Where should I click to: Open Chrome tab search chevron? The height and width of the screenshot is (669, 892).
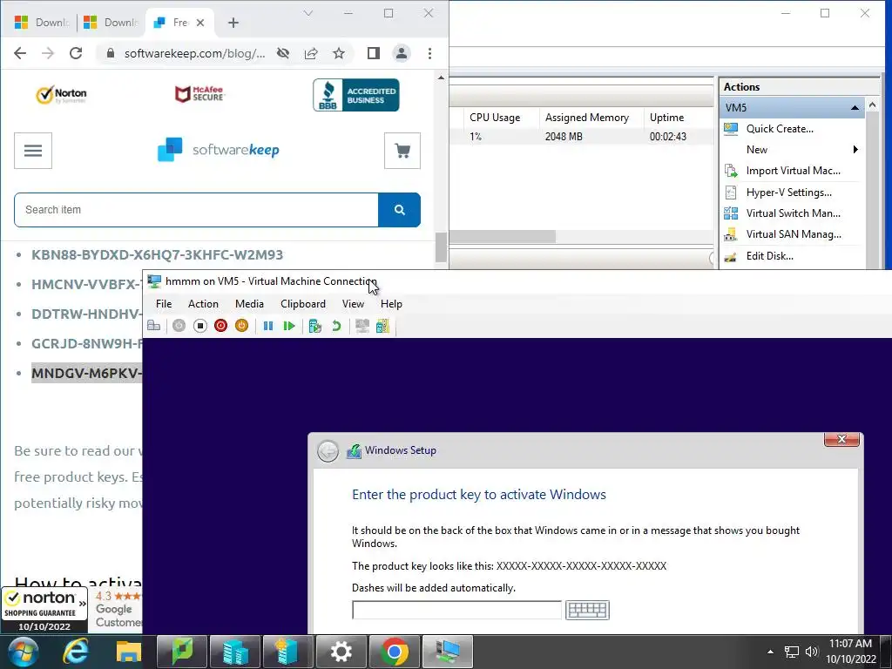coord(307,13)
